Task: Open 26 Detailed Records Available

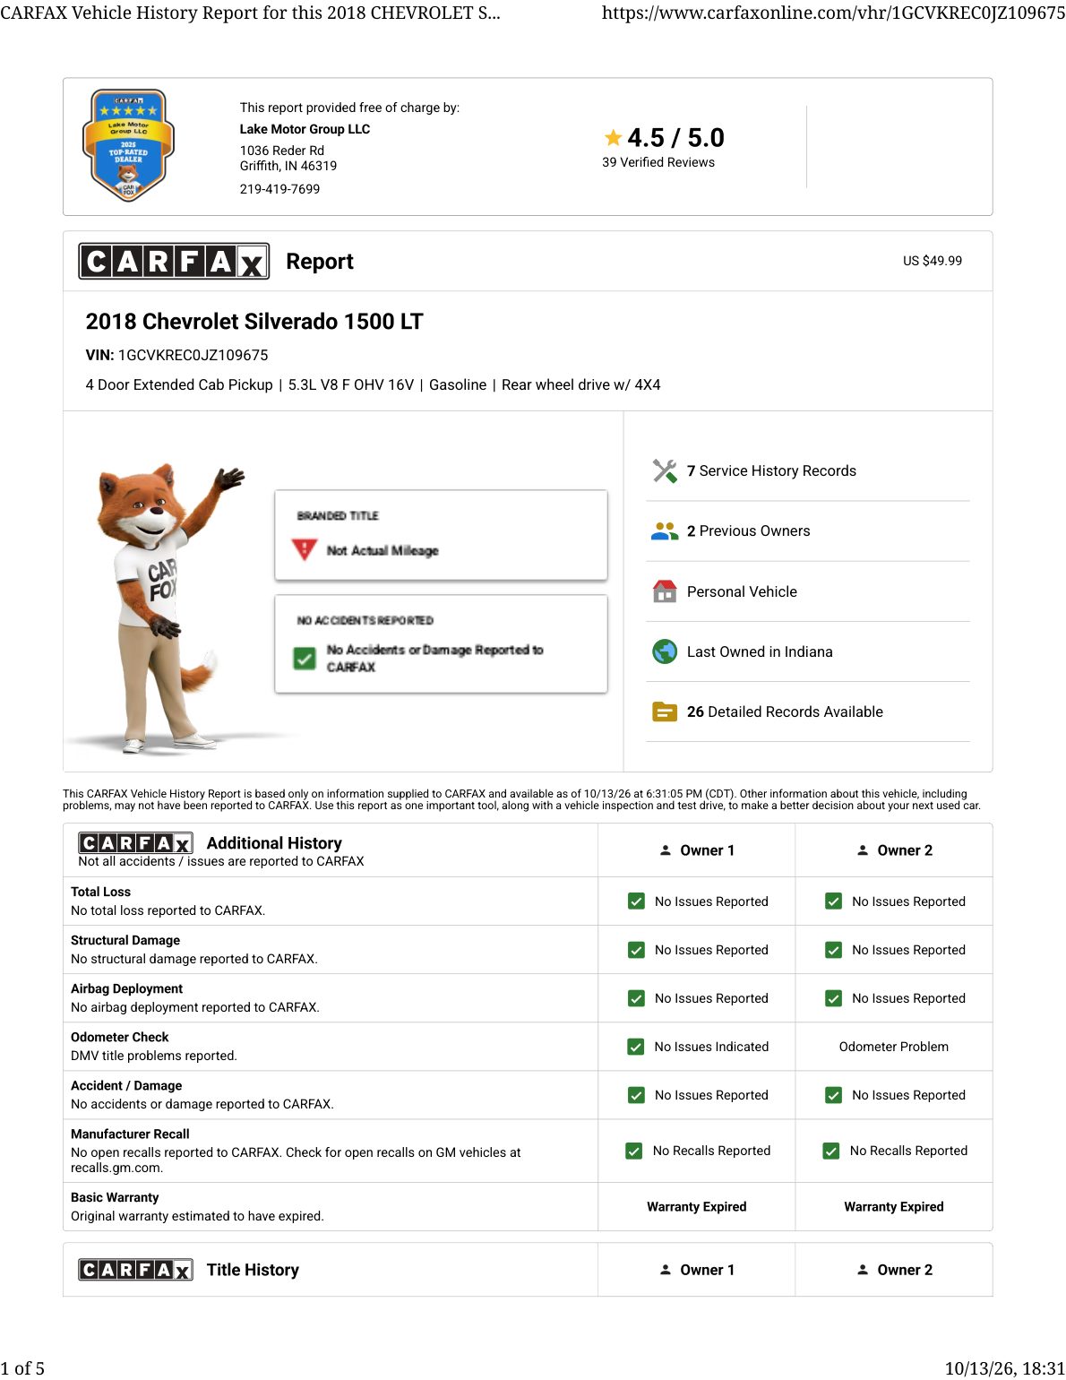Action: click(785, 712)
